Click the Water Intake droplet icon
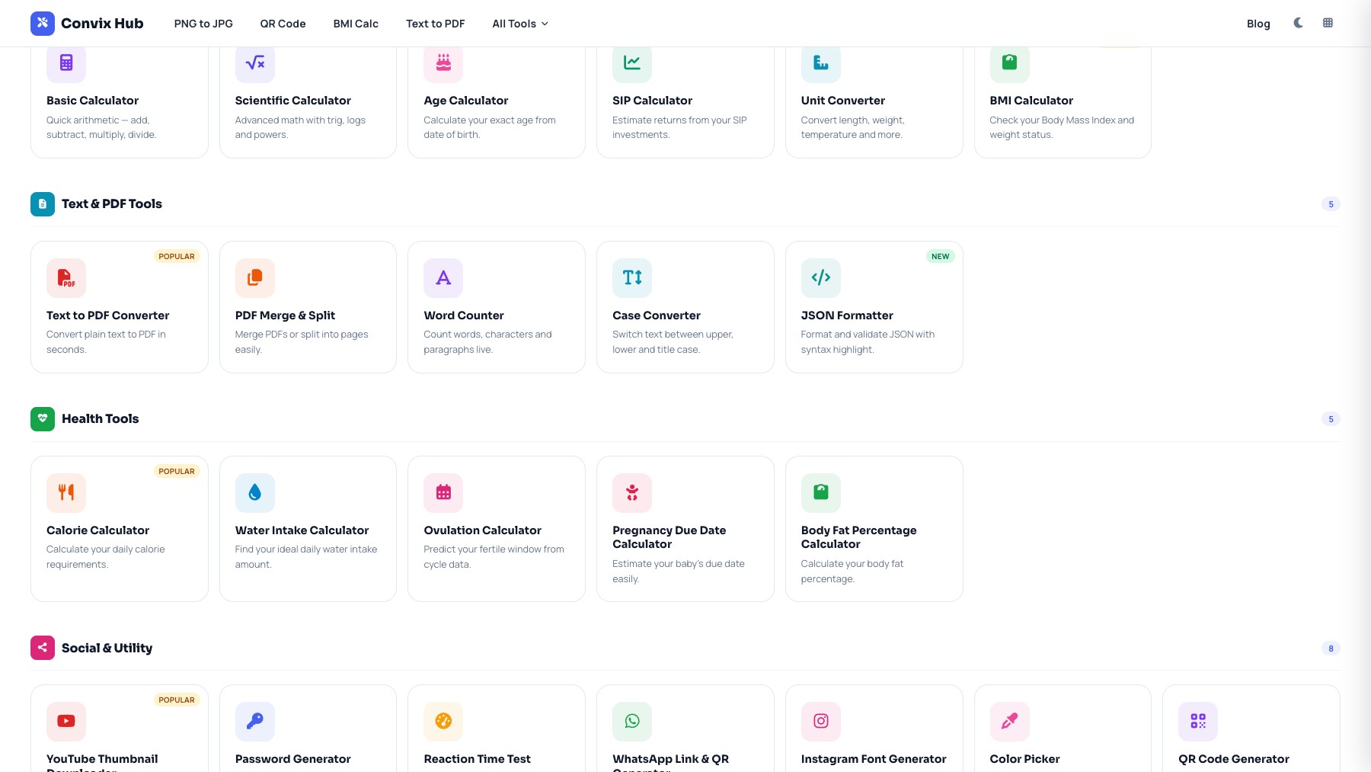 255,493
